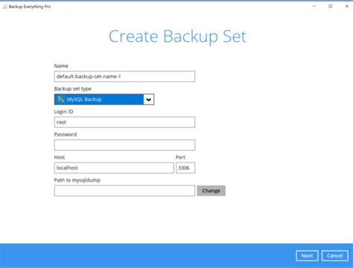The width and height of the screenshot is (353, 268).
Task: Click the Host field showing localhost
Action: pos(114,167)
